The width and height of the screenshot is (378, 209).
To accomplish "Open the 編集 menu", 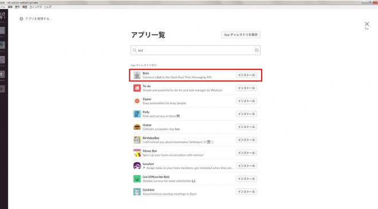I will click(x=10, y=7).
